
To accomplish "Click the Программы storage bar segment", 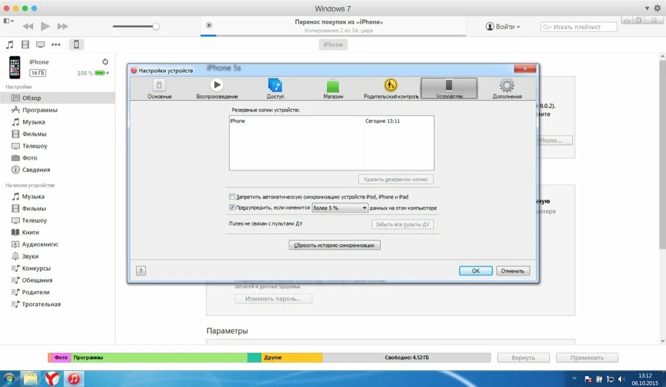I will 159,358.
